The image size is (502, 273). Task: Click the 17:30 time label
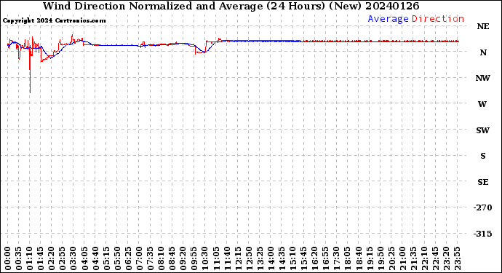[337, 258]
